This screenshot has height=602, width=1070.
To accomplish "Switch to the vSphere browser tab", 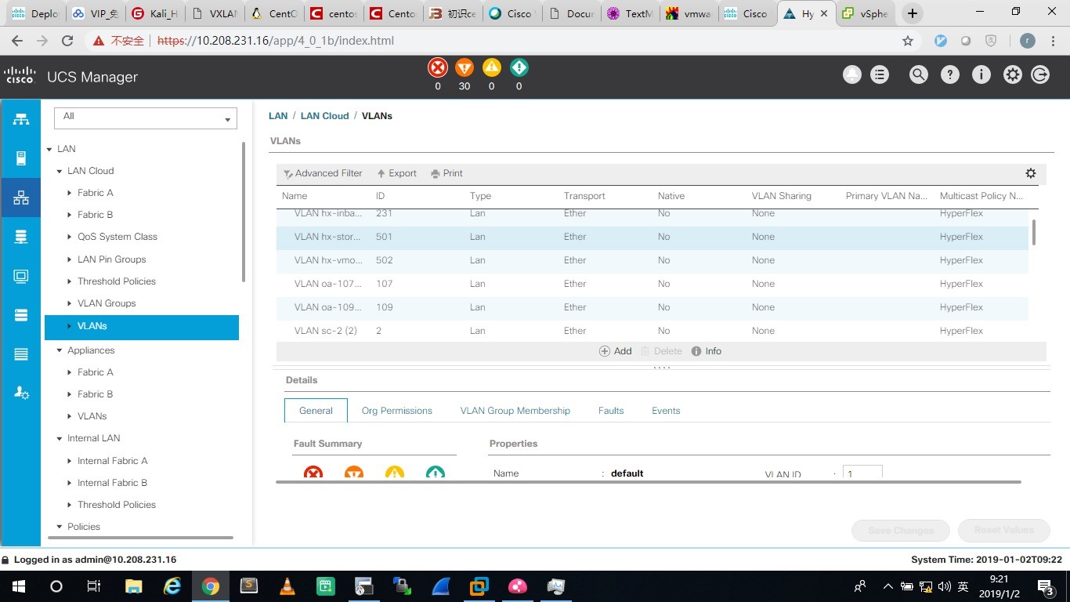I will [865, 13].
